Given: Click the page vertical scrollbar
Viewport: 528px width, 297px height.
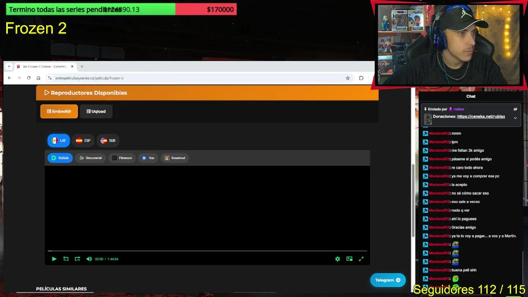Looking at the screenshot, I should tap(413, 200).
